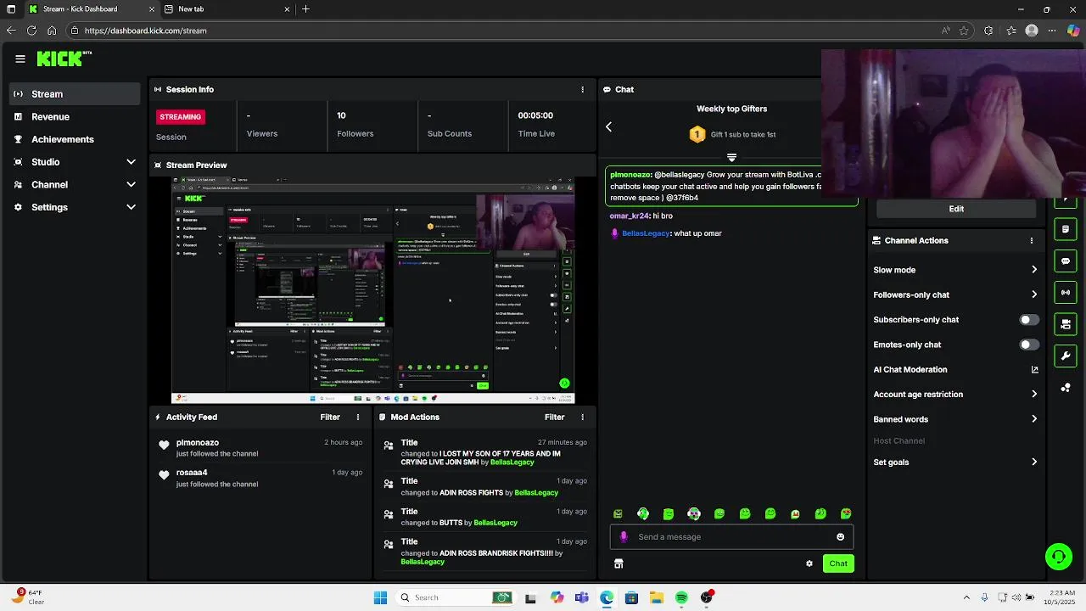Open rosaaa4 in the Activity Feed
This screenshot has height=611, width=1086.
click(x=192, y=473)
